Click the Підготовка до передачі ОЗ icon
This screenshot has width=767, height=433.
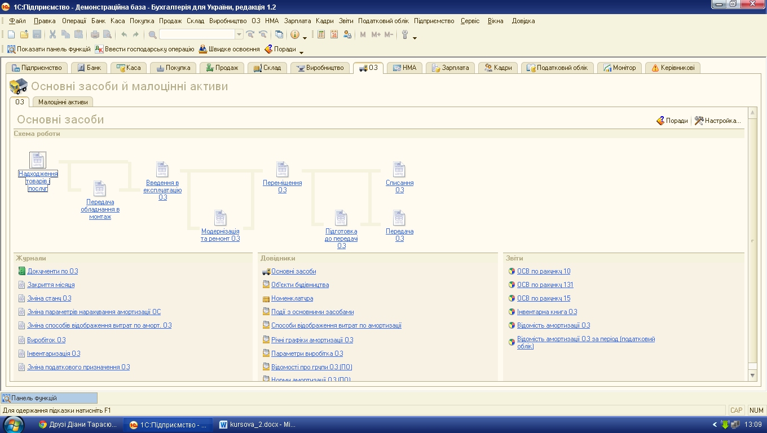click(341, 218)
